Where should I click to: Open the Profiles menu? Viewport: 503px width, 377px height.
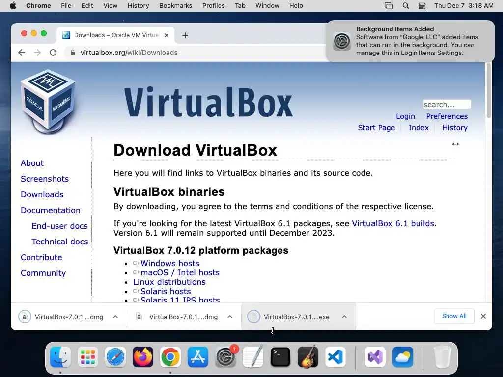[x=213, y=6]
